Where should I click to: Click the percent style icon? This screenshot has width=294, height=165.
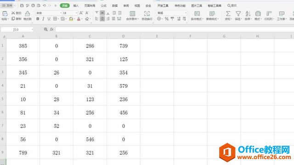pyautogui.click(x=166, y=19)
